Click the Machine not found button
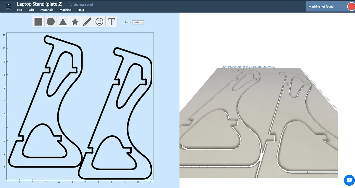Viewport: 355px width, 188px height. tap(321, 7)
